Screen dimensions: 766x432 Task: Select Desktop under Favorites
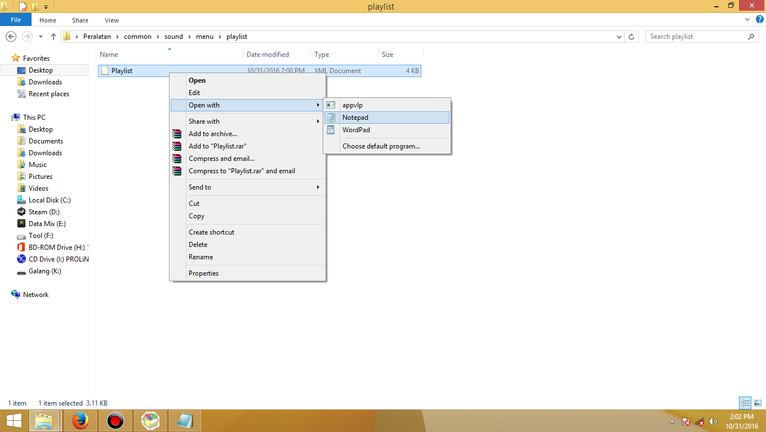[44, 70]
